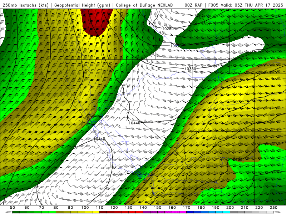286x214 pixels.
Task: Click the dark red jet streak maximum region
Action: tap(96, 22)
